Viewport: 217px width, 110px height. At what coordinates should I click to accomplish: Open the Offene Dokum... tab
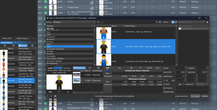[23, 38]
